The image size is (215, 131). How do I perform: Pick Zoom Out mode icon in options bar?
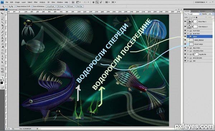12,6
